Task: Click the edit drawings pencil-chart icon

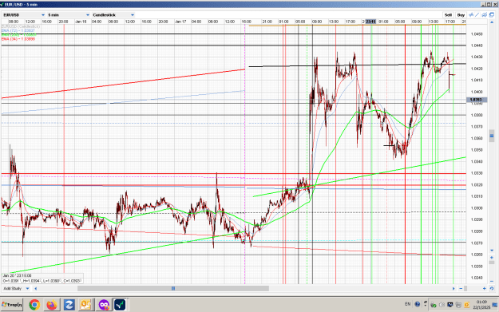Action: (485, 15)
